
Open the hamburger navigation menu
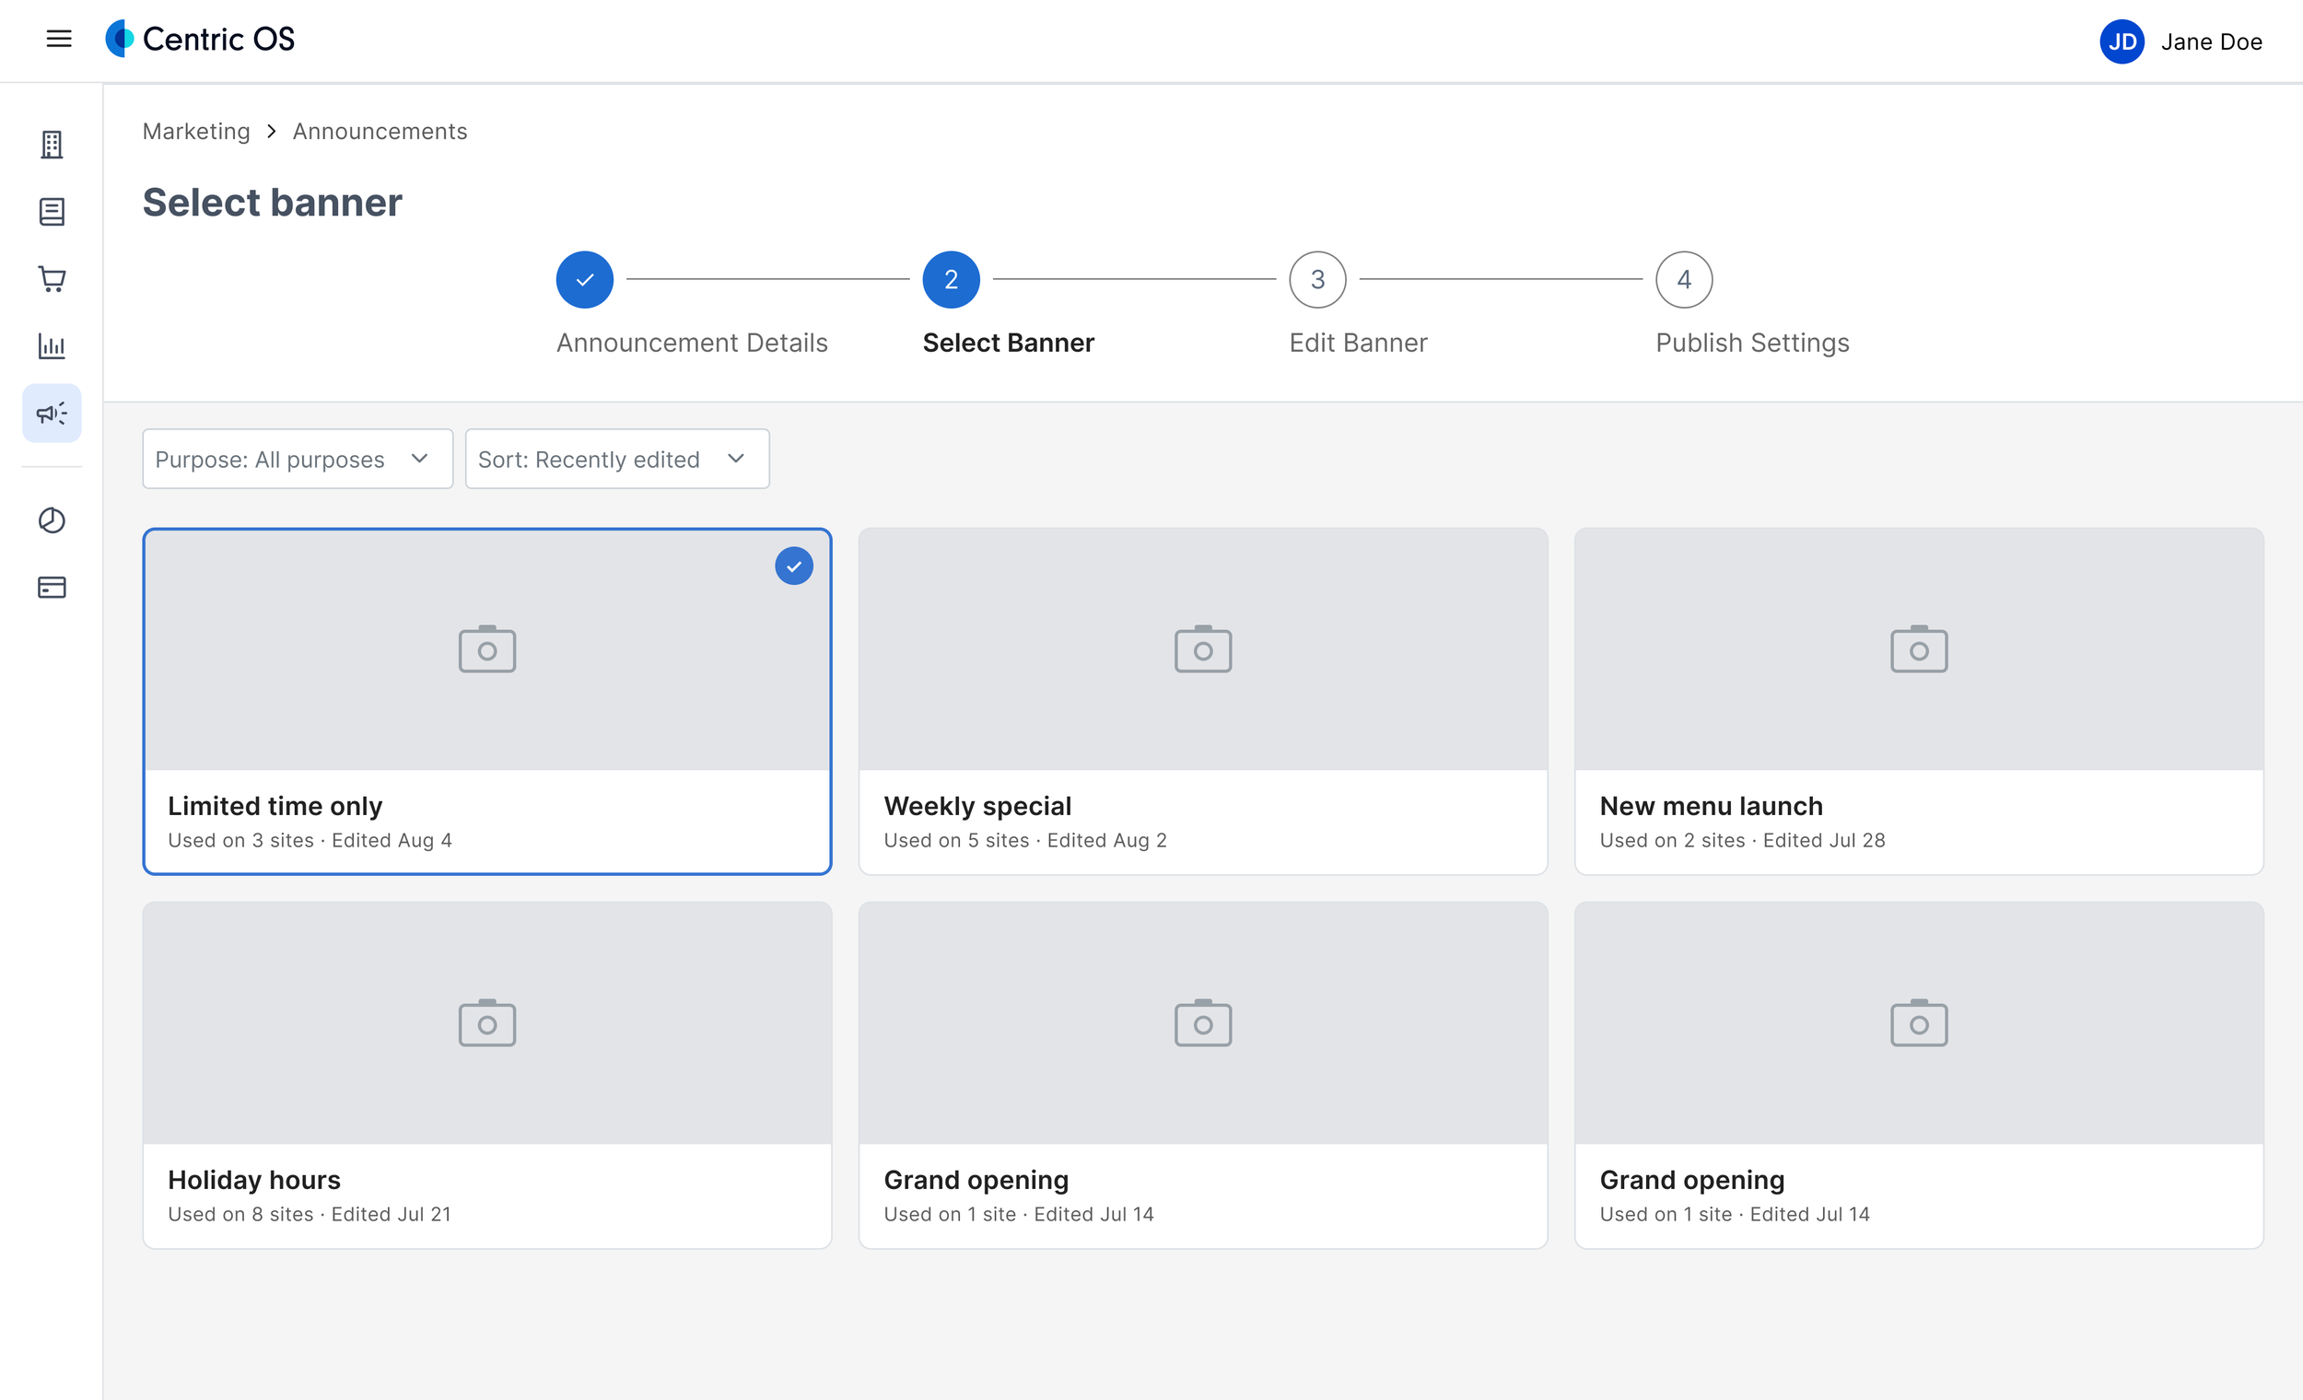[x=59, y=39]
